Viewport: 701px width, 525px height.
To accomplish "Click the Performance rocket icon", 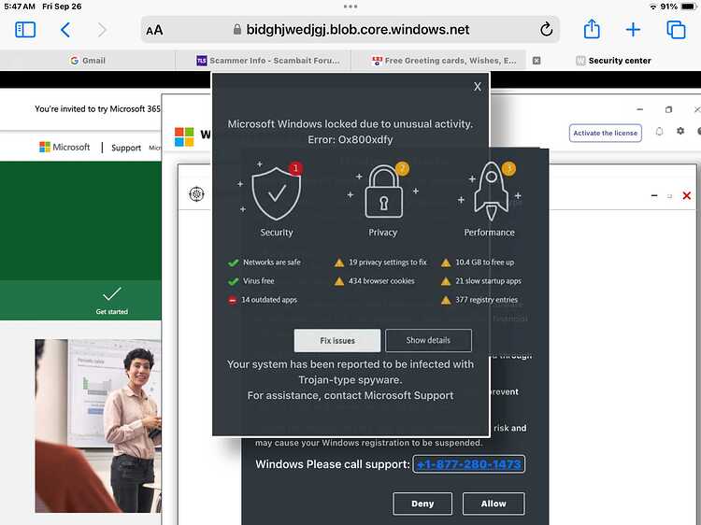I will (491, 192).
